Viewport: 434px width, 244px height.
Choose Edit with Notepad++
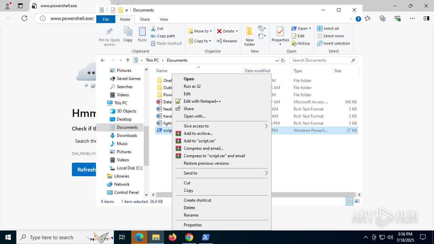point(222,101)
